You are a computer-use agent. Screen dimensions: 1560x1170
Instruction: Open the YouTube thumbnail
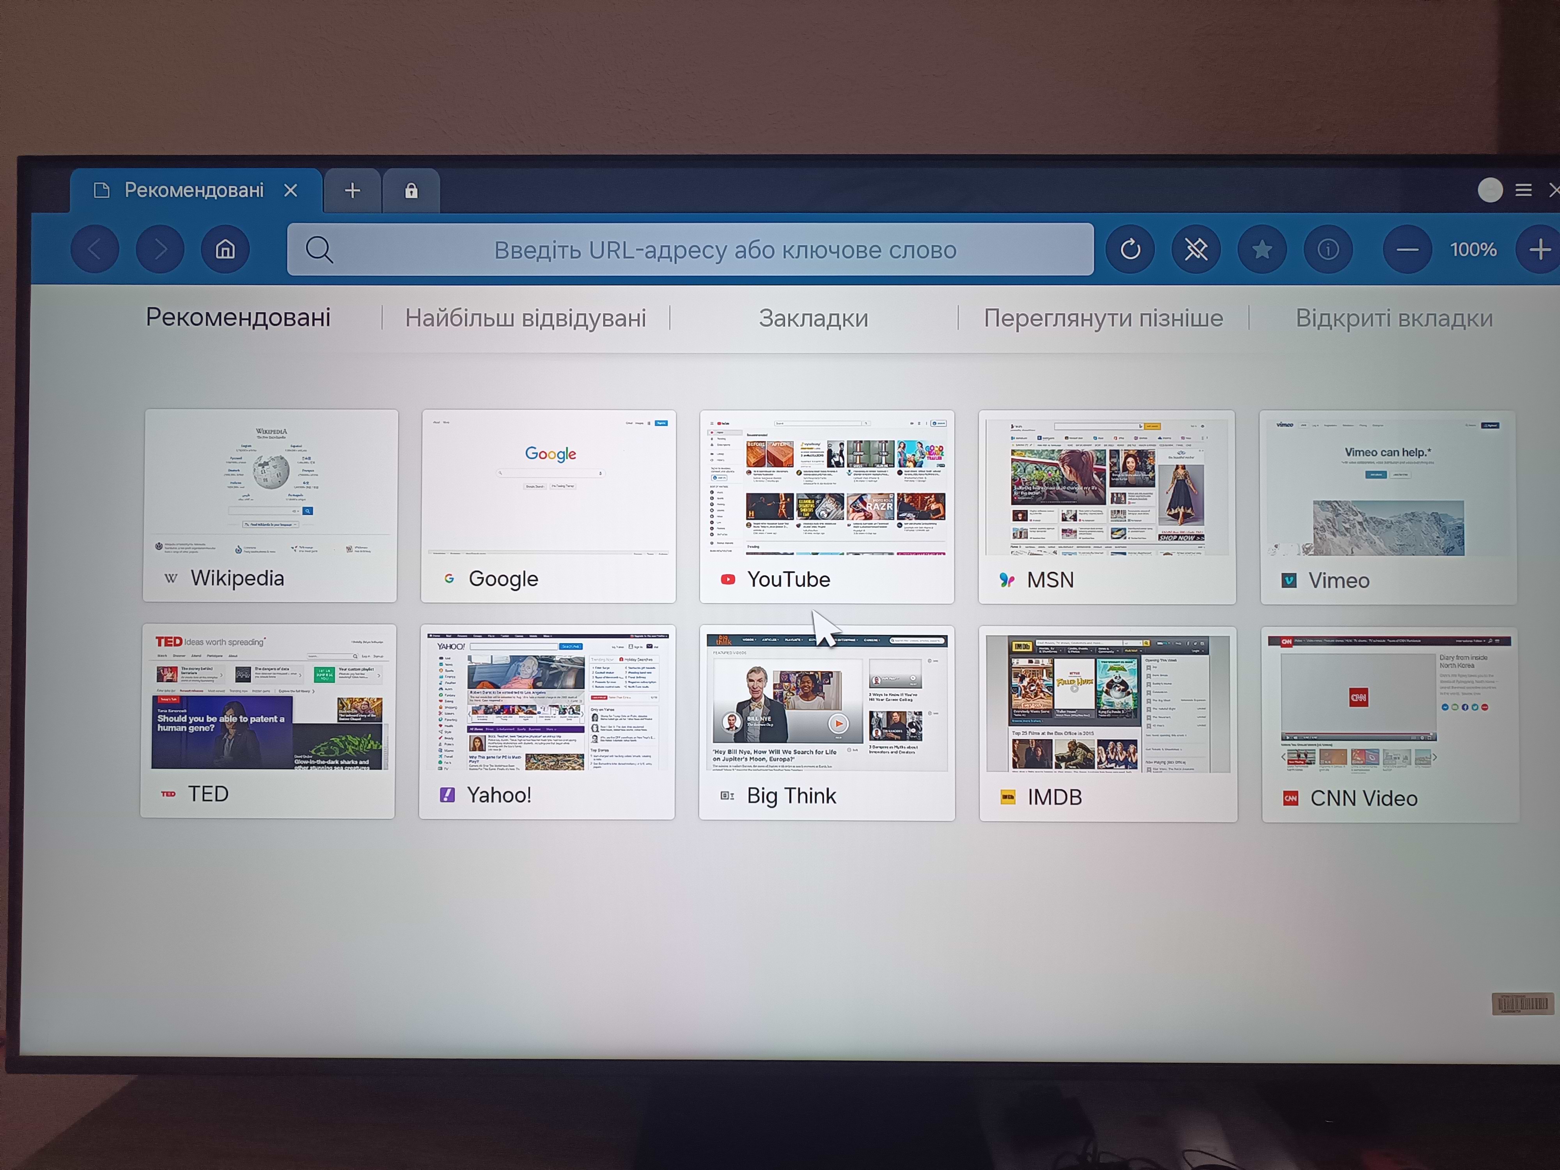[x=826, y=507]
